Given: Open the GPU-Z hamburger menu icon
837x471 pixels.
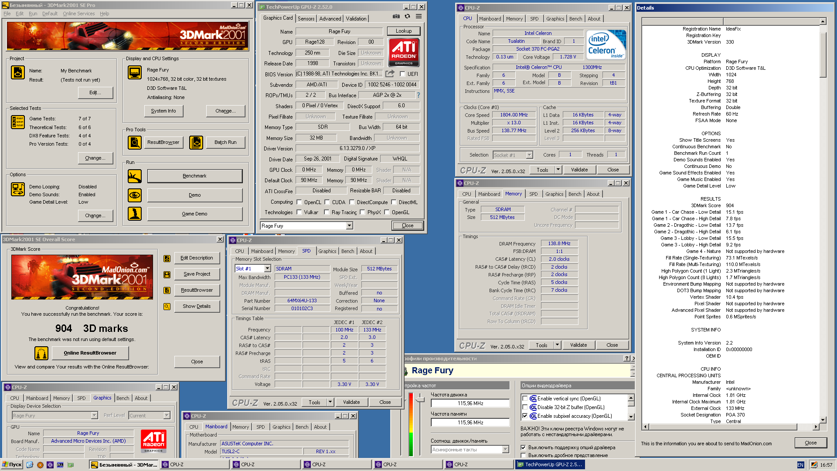Looking at the screenshot, I should point(418,16).
